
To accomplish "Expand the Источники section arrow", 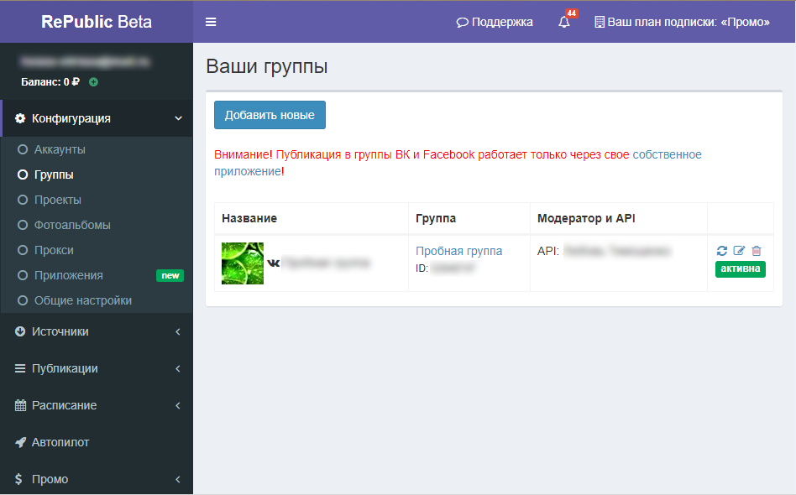I will pos(178,331).
